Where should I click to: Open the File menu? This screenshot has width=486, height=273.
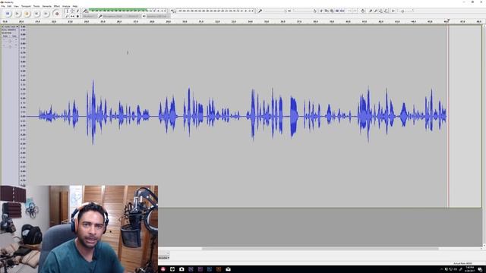click(3, 6)
